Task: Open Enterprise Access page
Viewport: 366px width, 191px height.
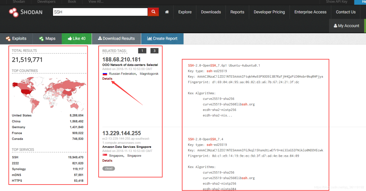Action: click(x=310, y=12)
